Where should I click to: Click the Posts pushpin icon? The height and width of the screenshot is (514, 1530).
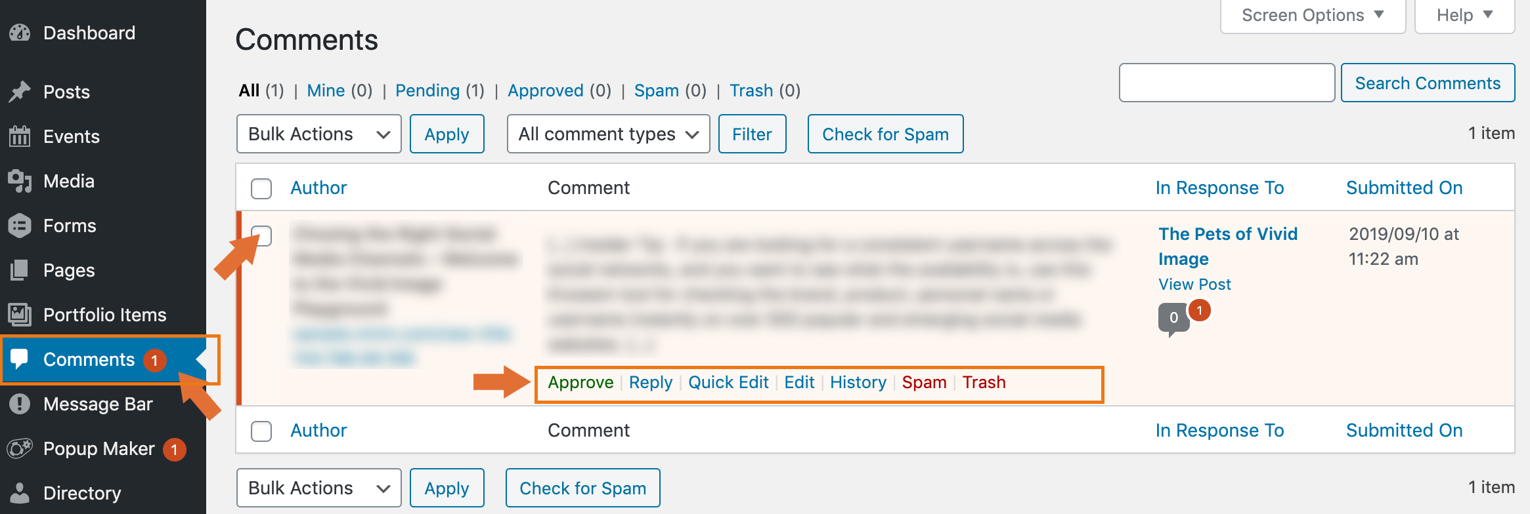tap(20, 92)
